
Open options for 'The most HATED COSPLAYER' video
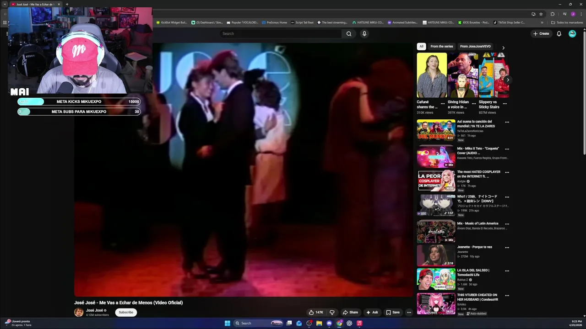pos(507,173)
